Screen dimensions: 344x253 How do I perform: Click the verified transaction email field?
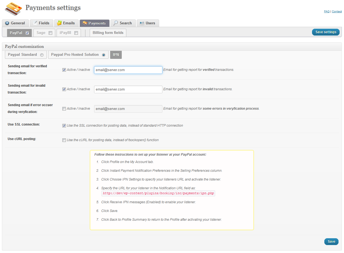128,70
